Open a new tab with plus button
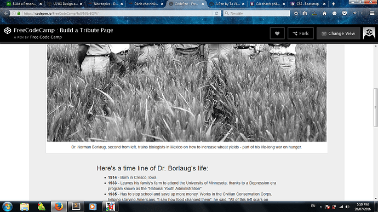Image resolution: width=378 pixels, height=212 pixels. click(x=334, y=4)
